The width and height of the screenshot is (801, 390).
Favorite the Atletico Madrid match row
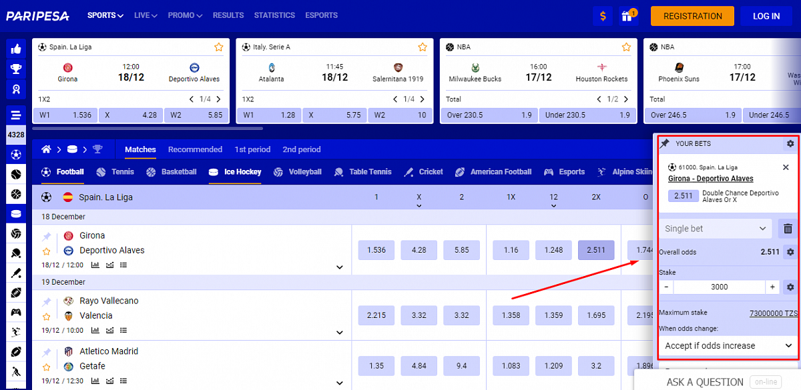(47, 367)
